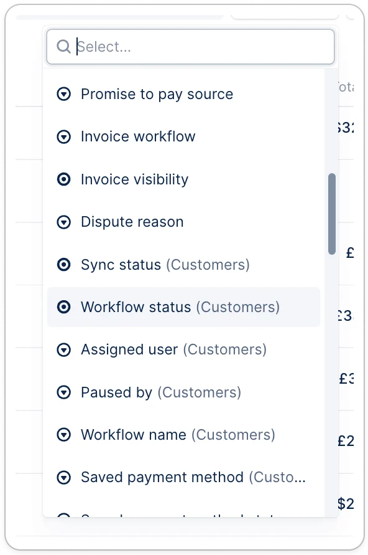The height and width of the screenshot is (555, 368).
Task: Click the search magnifier icon
Action: [x=63, y=46]
